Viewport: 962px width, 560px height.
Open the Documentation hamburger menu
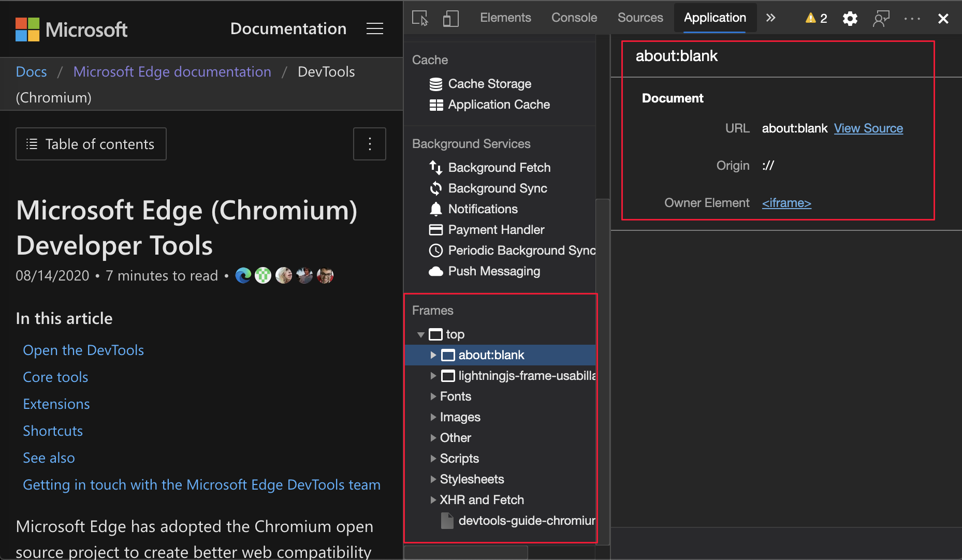tap(374, 28)
